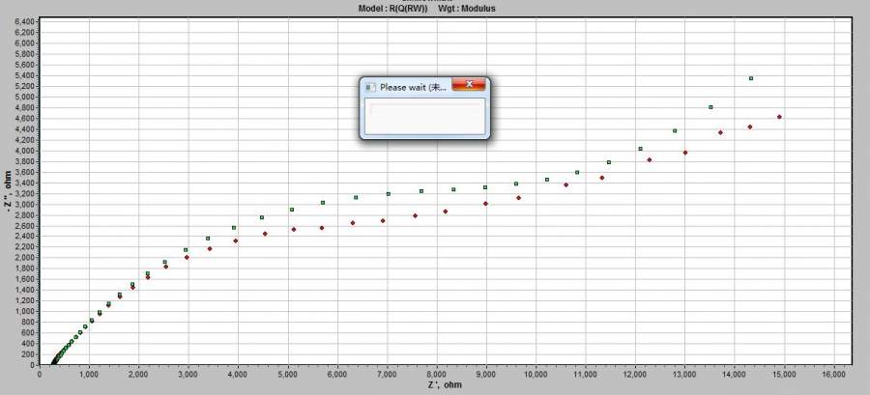Close the Please wait dialog
The width and height of the screenshot is (870, 395).
tap(469, 84)
